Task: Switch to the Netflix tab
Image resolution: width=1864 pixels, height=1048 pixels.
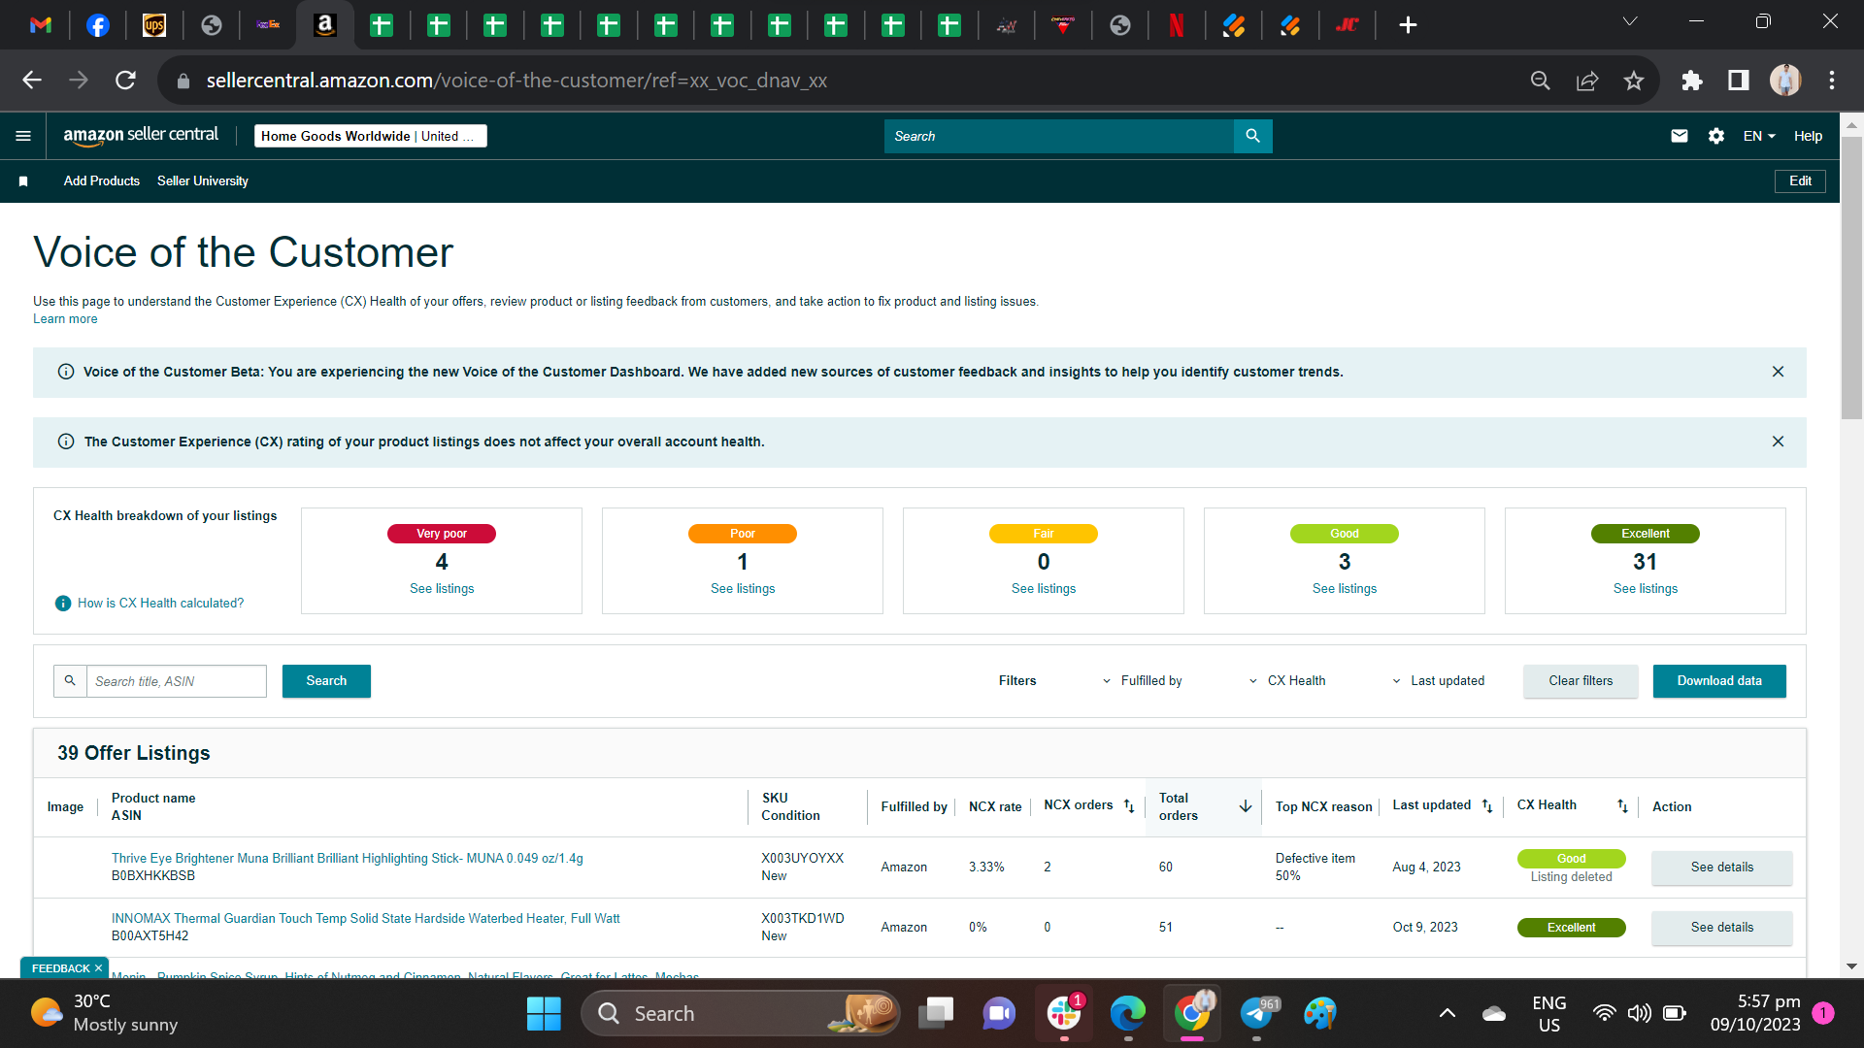Action: pyautogui.click(x=1177, y=25)
